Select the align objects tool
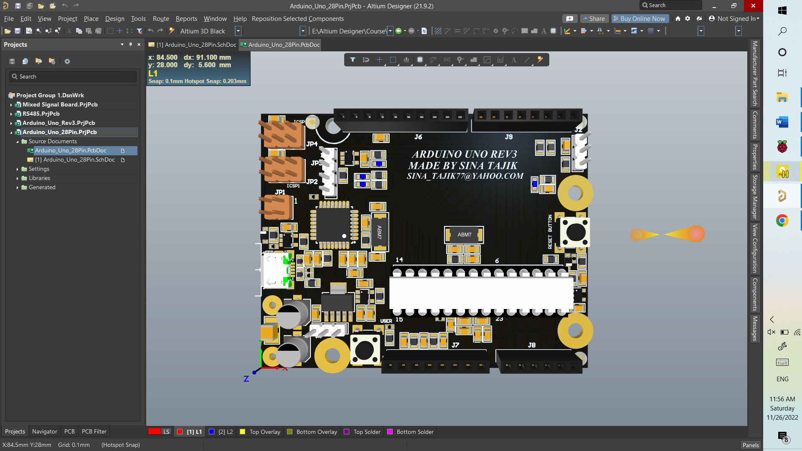Screen dimensions: 802x451 point(406,60)
